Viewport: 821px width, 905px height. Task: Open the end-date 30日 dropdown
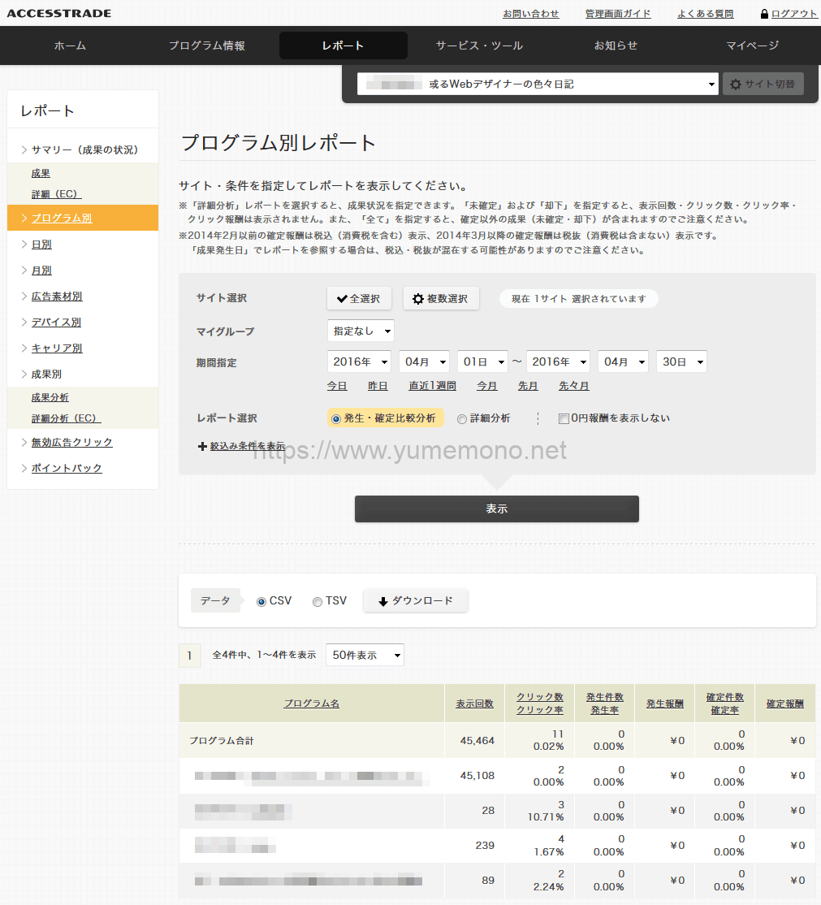[681, 362]
